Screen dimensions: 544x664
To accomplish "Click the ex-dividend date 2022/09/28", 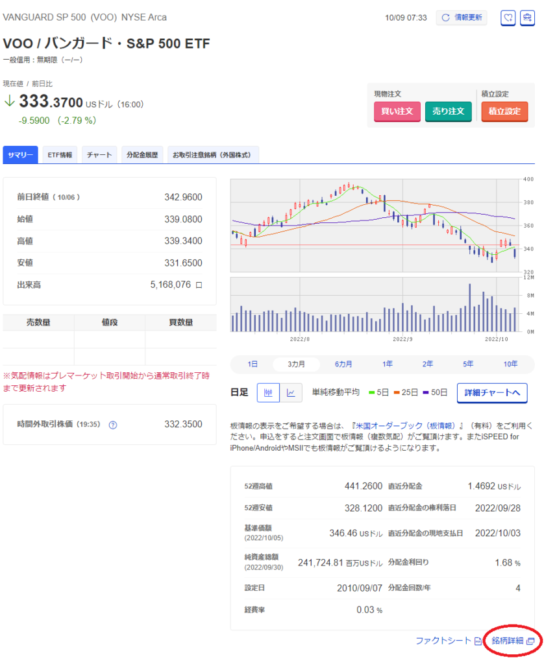I will [x=498, y=508].
